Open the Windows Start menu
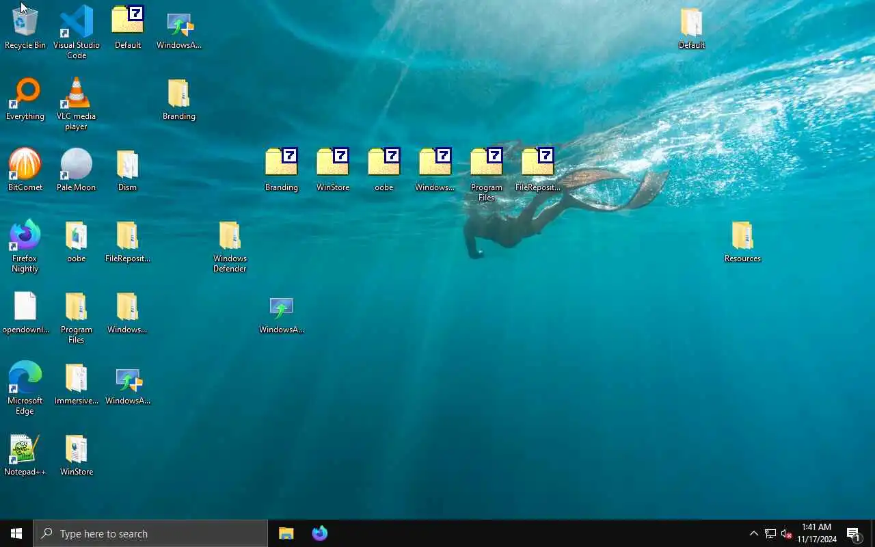875x547 pixels. (x=16, y=533)
